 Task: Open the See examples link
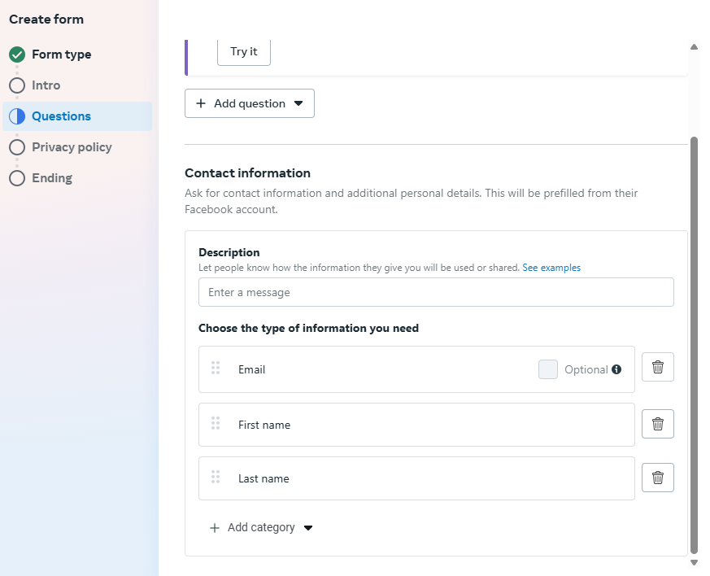(551, 268)
